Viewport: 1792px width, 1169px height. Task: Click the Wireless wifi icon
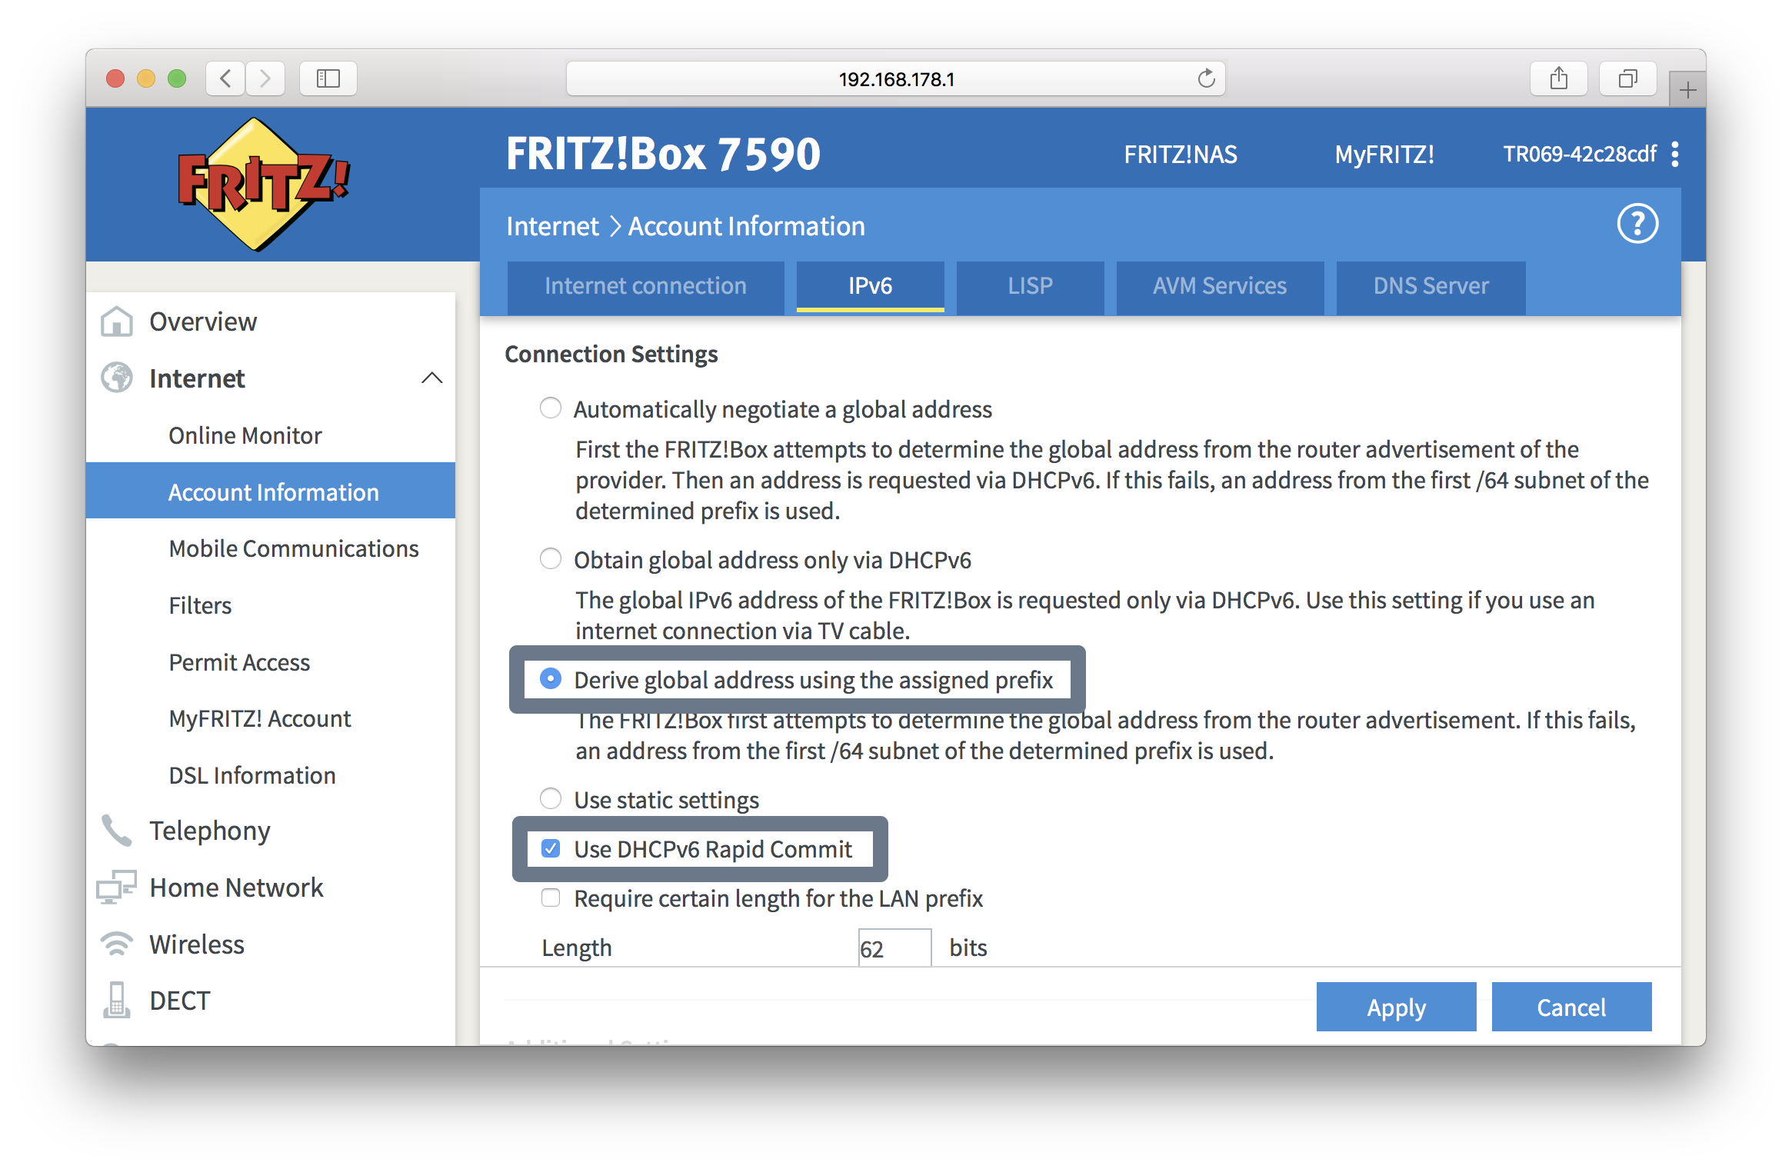117,944
